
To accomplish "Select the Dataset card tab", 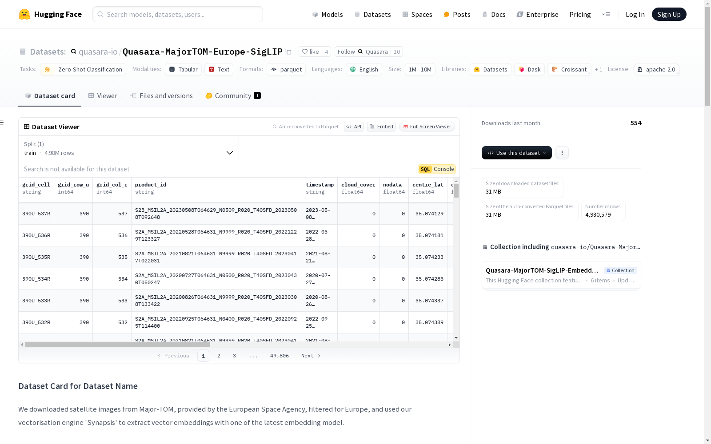I will 50,96.
